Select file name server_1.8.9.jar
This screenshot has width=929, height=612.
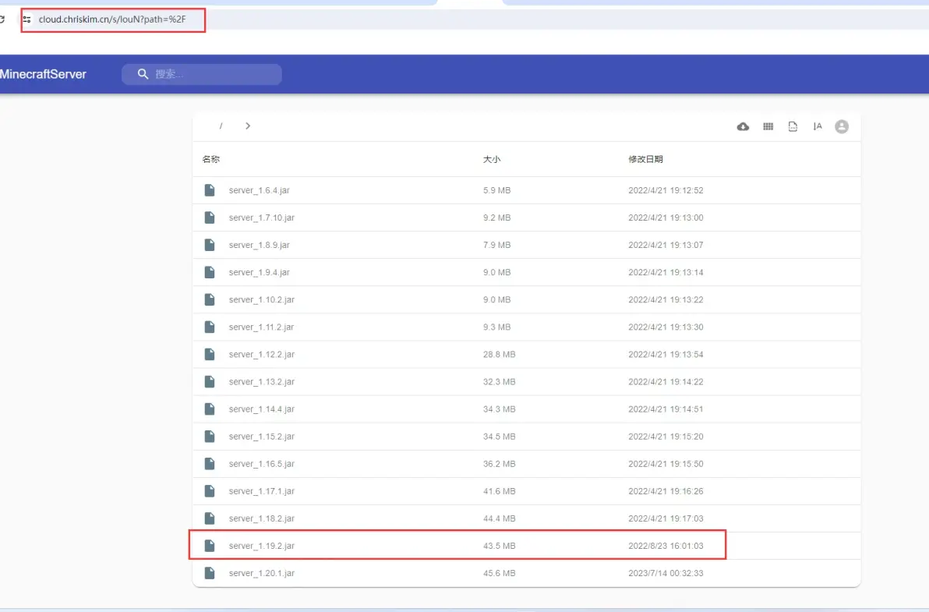(x=259, y=245)
